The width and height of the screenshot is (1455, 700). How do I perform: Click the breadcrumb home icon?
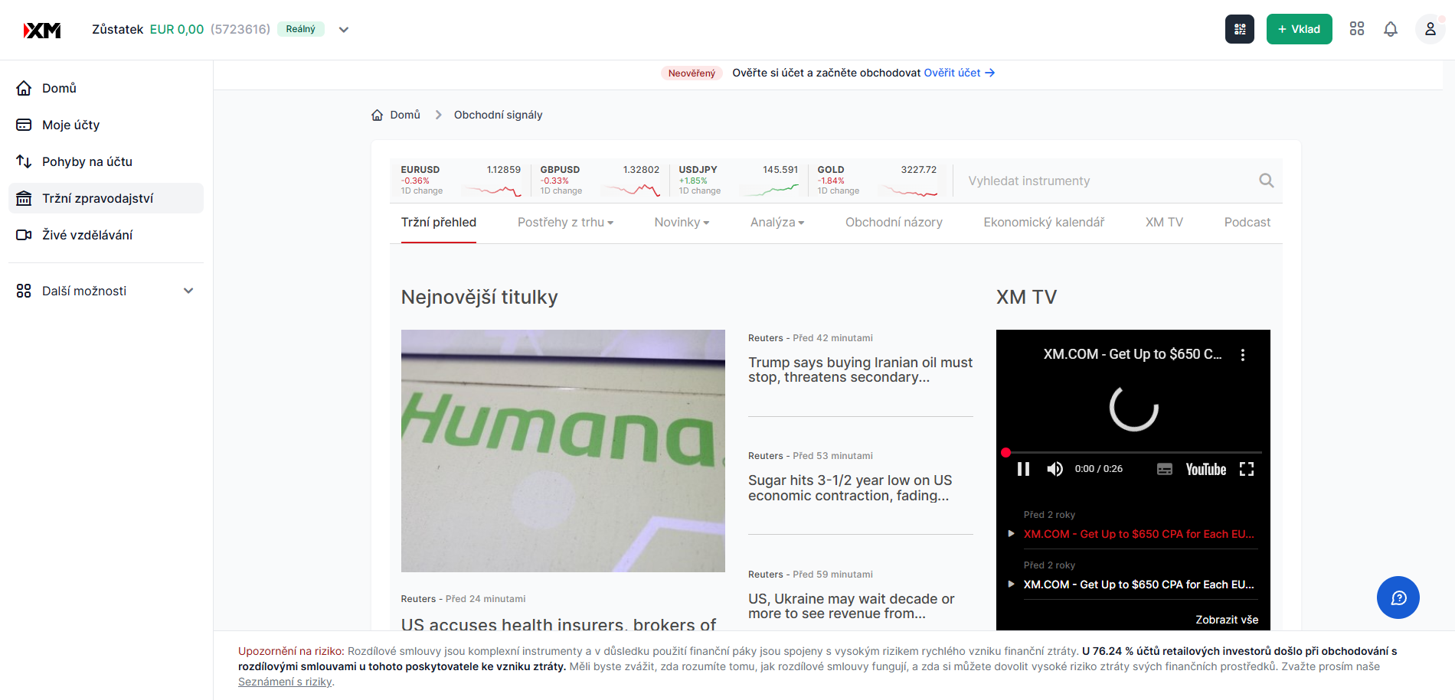pos(377,115)
